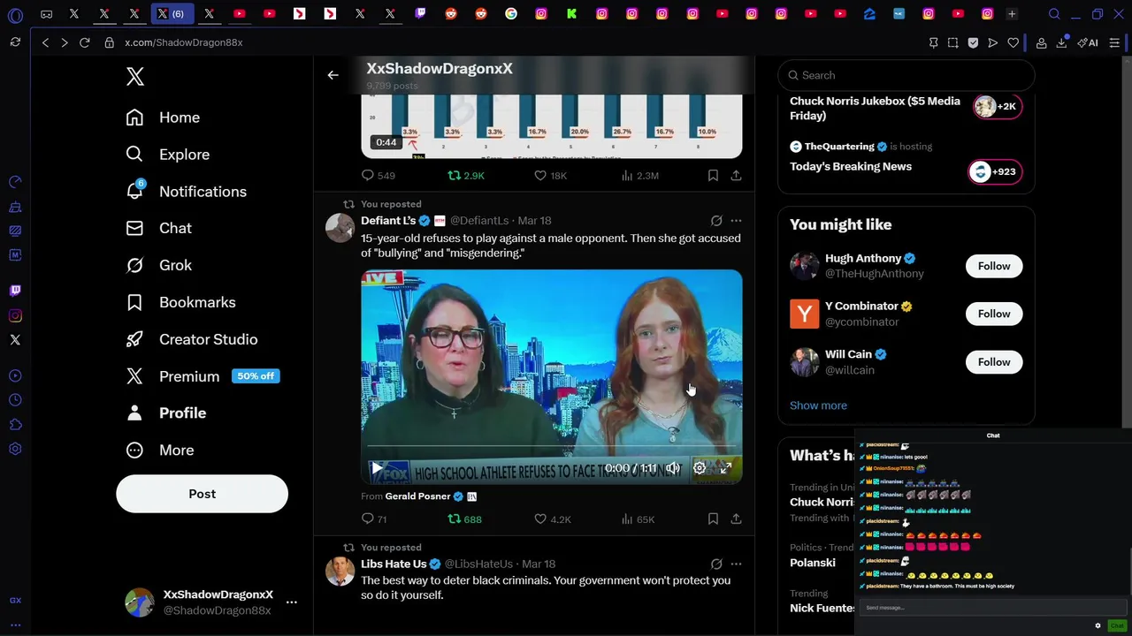
Task: Click Grok icon on Libs Hate Us post
Action: 716,564
